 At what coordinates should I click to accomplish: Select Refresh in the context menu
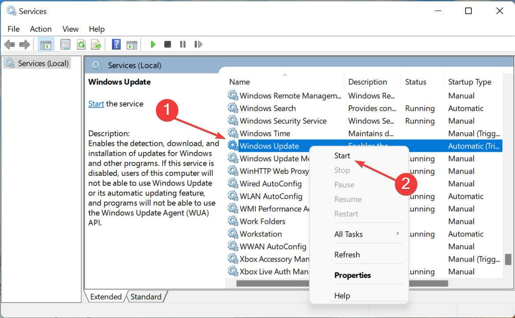[347, 255]
